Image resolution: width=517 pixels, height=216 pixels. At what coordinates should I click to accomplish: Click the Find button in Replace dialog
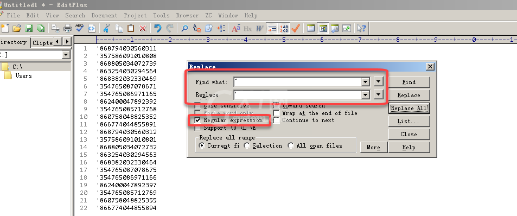tap(409, 82)
